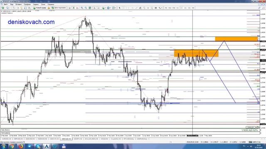Screen dimensions: 266x149
Task: Open the templates dropdown
Action: [114, 8]
